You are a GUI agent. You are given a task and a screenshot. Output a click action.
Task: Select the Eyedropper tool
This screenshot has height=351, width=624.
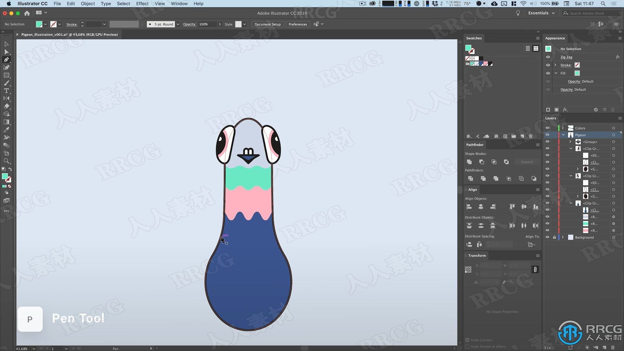coord(6,130)
